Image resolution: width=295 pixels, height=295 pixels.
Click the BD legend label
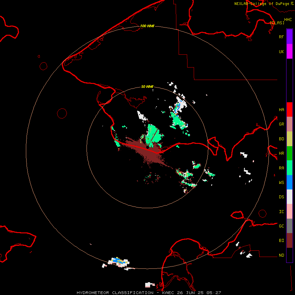(x=281, y=139)
